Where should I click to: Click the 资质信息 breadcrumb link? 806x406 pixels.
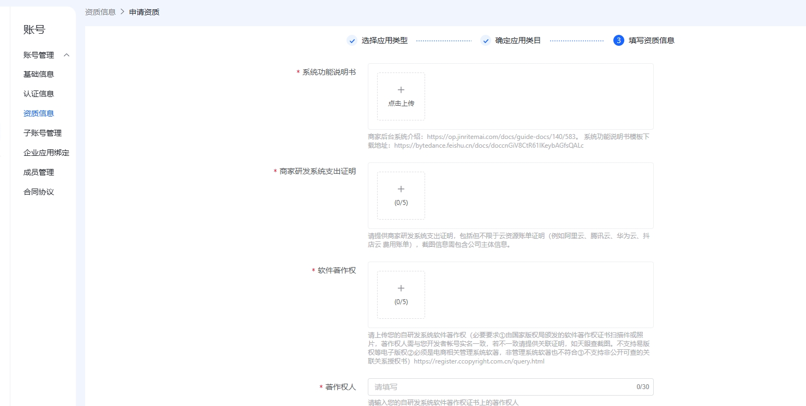(x=100, y=12)
